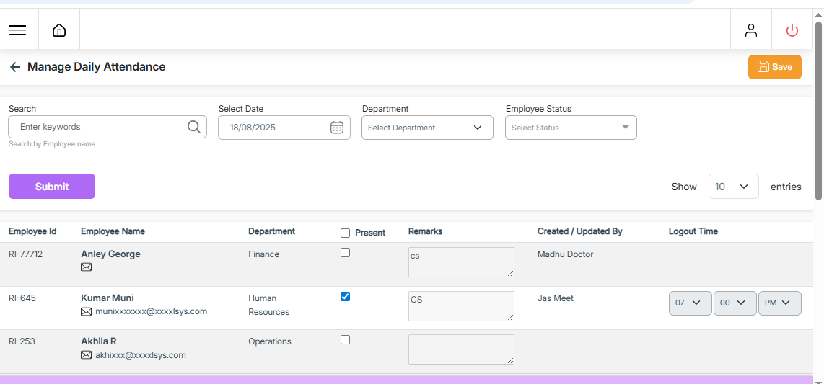Click the orange Save button
824x384 pixels.
pyautogui.click(x=774, y=67)
